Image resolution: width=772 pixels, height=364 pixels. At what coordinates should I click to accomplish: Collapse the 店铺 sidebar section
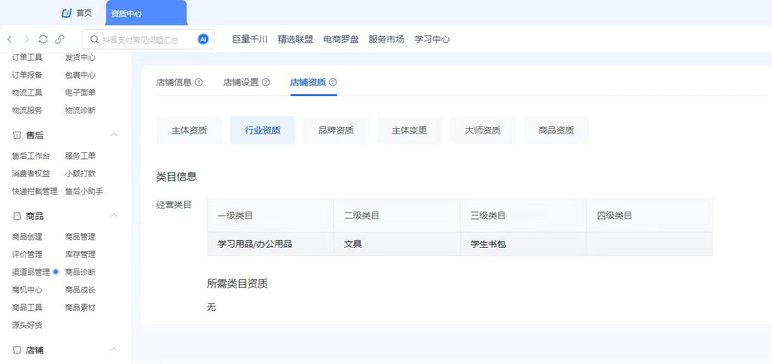(x=114, y=349)
